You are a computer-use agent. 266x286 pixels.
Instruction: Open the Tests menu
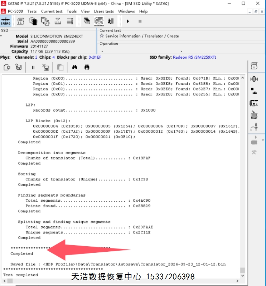point(32,11)
